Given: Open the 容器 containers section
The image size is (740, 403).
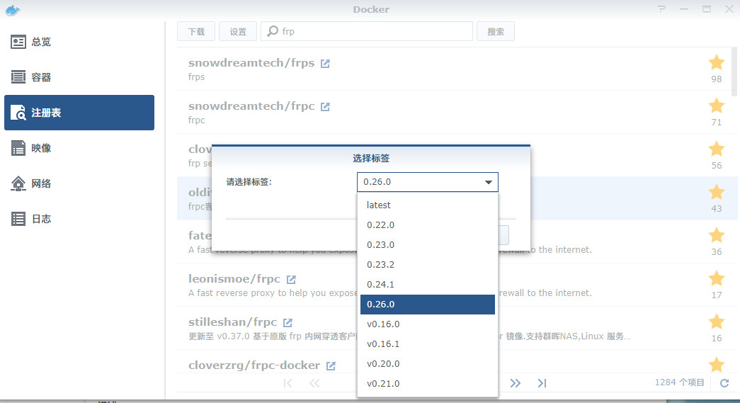Looking at the screenshot, I should (x=79, y=77).
